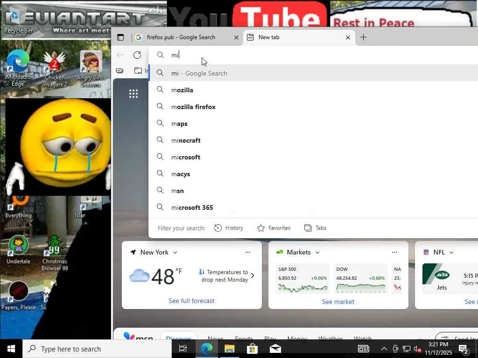The image size is (478, 358).
Task: Close the firefox pub Google Search tab
Action: pos(236,37)
